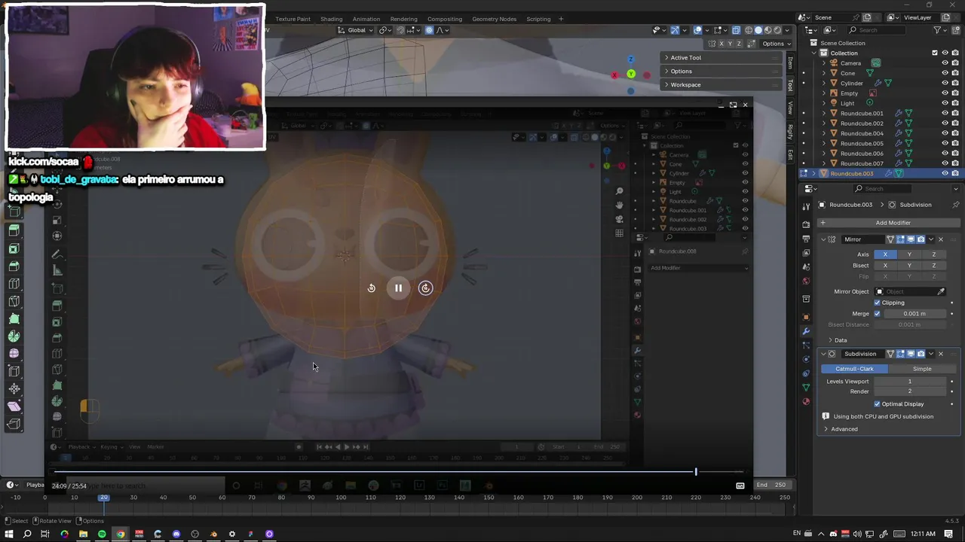Open the Object properties tab

(806, 317)
